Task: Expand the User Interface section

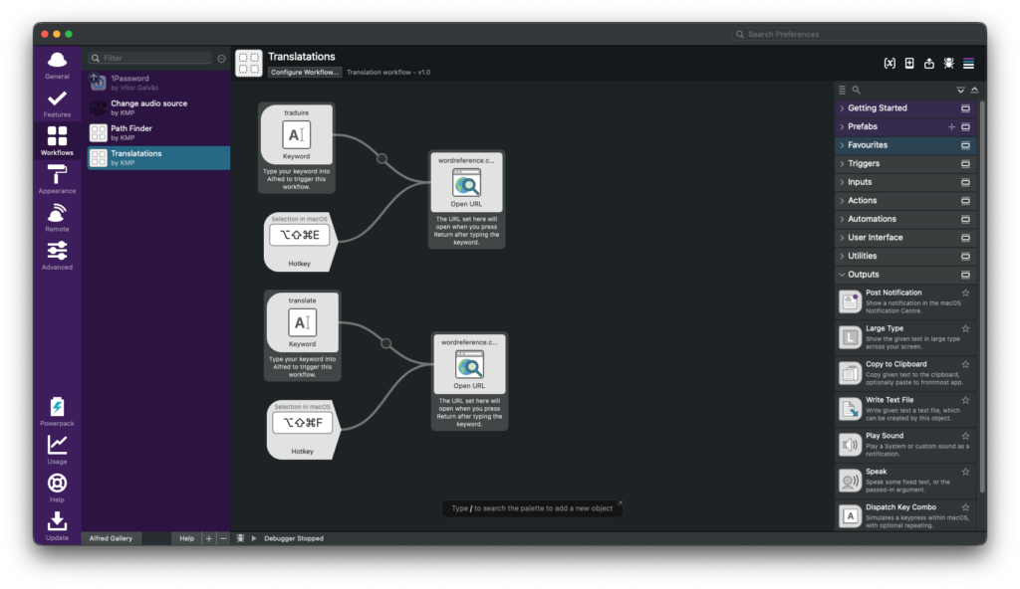Action: 904,237
